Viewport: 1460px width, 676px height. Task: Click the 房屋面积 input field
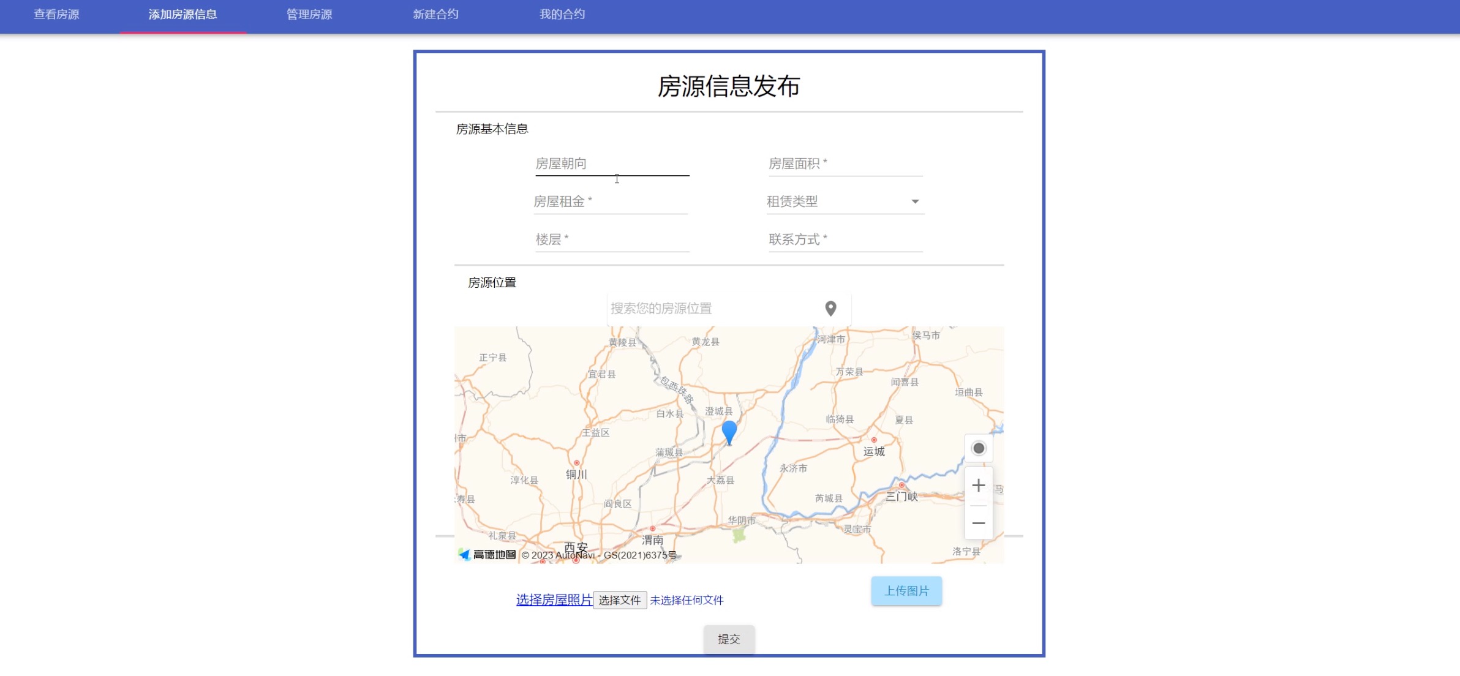click(845, 164)
